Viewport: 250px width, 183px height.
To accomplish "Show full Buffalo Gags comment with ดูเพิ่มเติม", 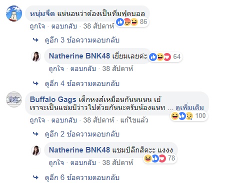I will click(x=189, y=108).
